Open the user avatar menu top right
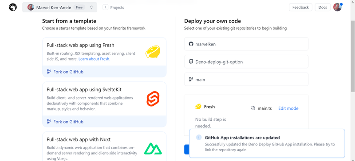 point(337,7)
